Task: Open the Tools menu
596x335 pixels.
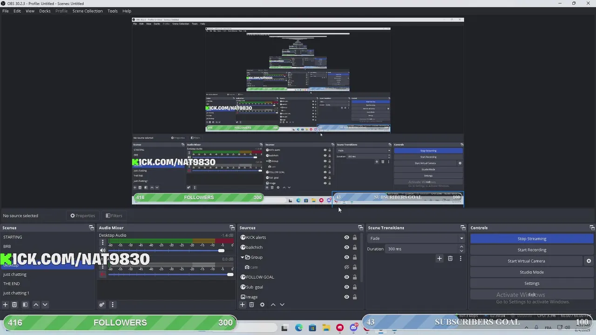Action: coord(113,11)
